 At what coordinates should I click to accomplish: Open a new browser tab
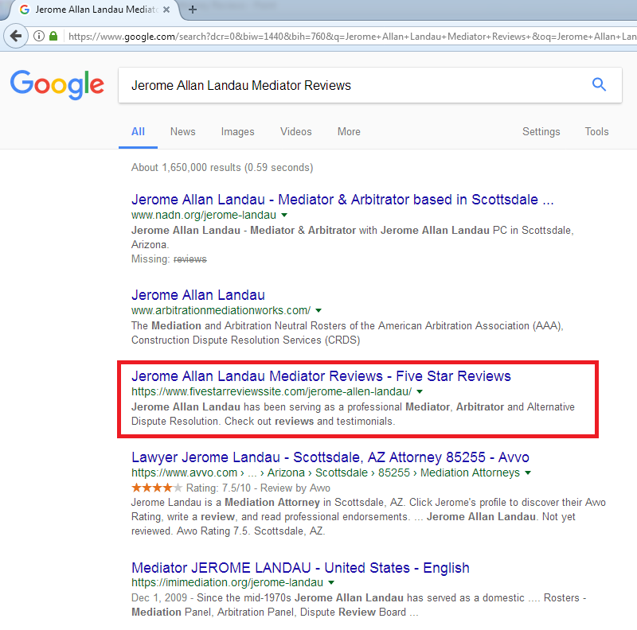pyautogui.click(x=193, y=10)
